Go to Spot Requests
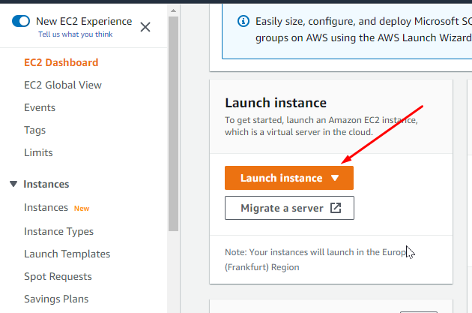The width and height of the screenshot is (472, 313). pyautogui.click(x=58, y=276)
